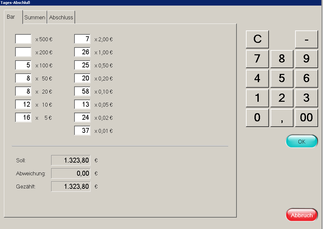Select the 5 € note count field
Image resolution: width=323 pixels, height=229 pixels.
(23, 118)
